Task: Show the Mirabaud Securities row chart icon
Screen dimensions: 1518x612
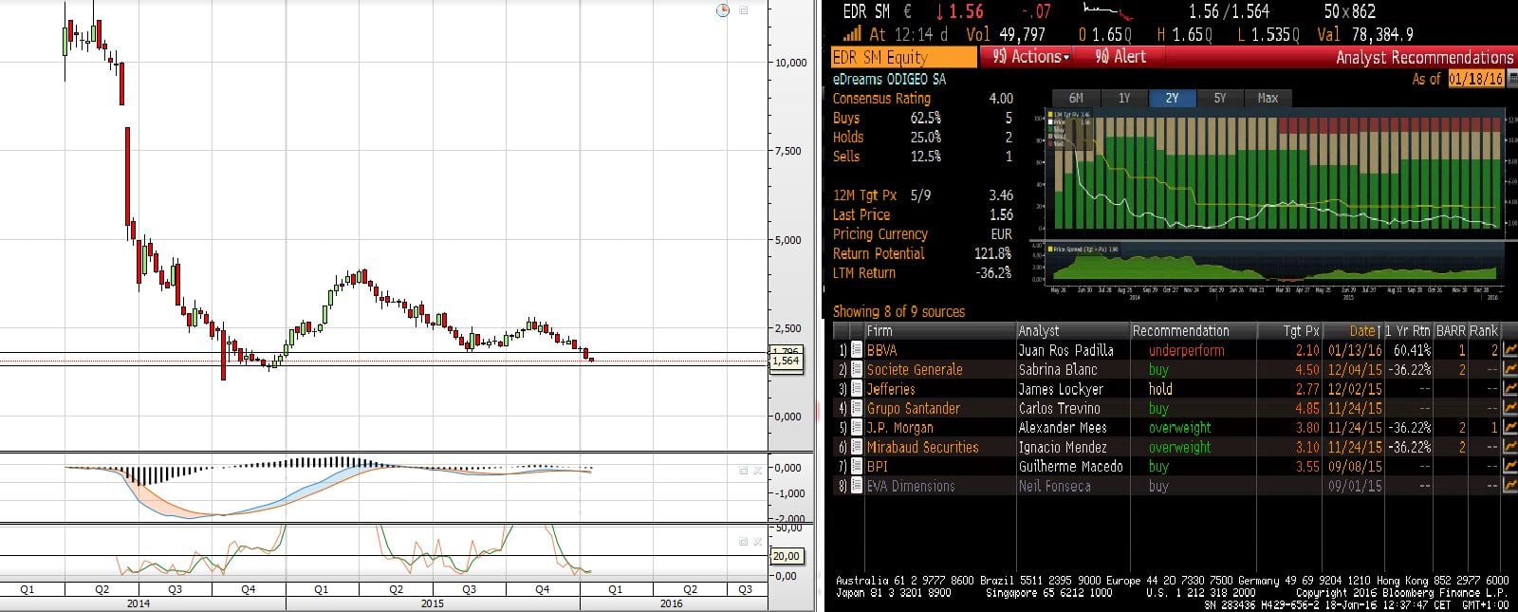Action: click(x=1510, y=447)
